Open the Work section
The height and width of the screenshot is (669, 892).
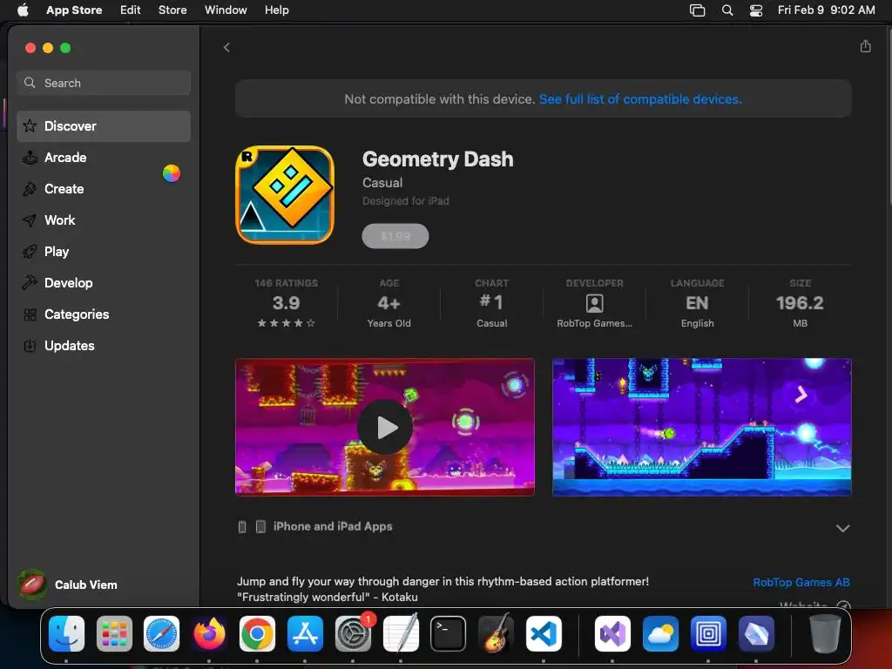[x=104, y=220]
